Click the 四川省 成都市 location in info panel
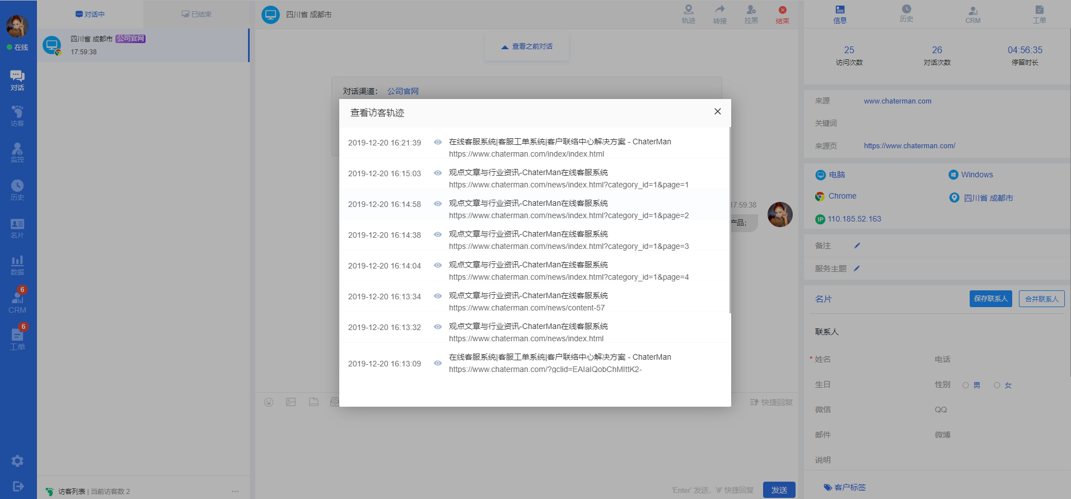This screenshot has width=1071, height=499. point(988,198)
